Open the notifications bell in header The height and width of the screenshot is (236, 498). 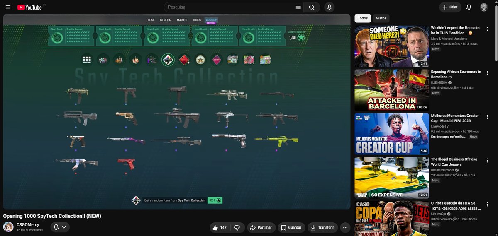[469, 7]
